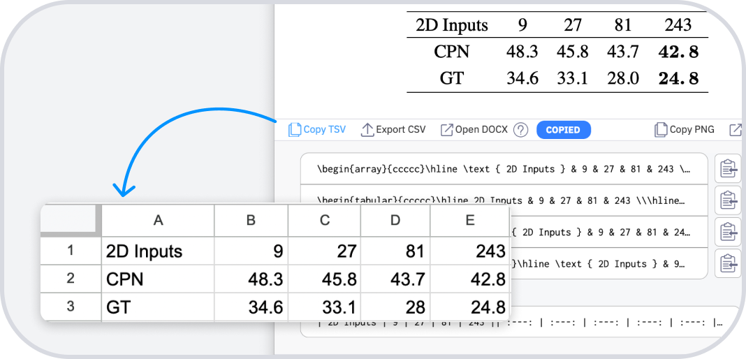Select spreadsheet row header 2
Image resolution: width=746 pixels, height=359 pixels.
pyautogui.click(x=71, y=279)
